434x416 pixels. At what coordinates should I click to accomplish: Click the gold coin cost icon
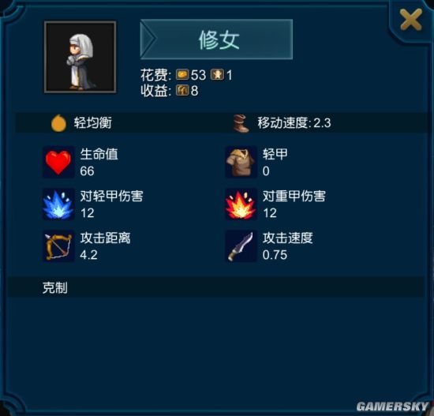pyautogui.click(x=182, y=75)
